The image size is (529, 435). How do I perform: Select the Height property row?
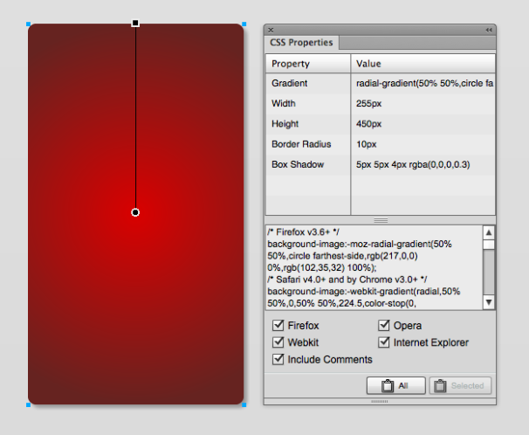point(381,124)
